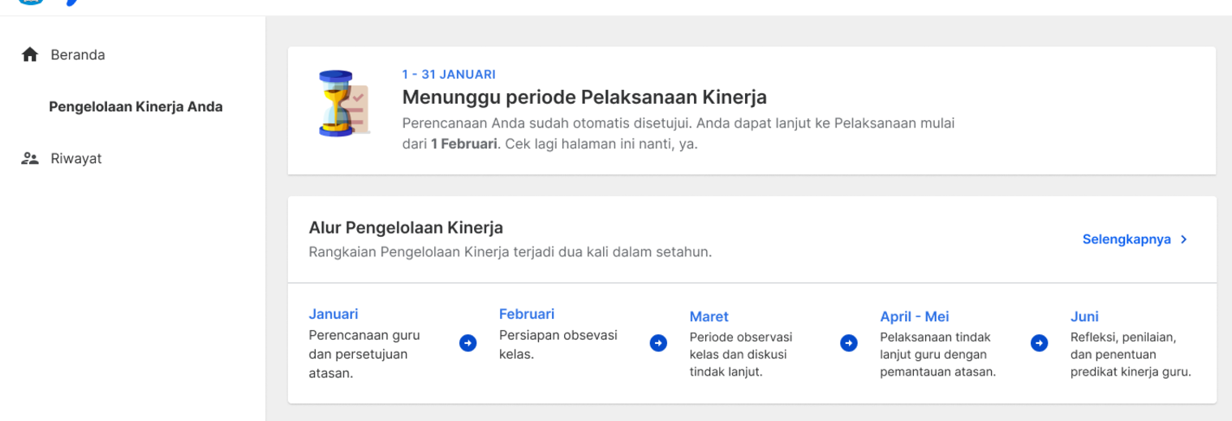Select the Januari step title
The width and height of the screenshot is (1232, 421).
pos(334,314)
